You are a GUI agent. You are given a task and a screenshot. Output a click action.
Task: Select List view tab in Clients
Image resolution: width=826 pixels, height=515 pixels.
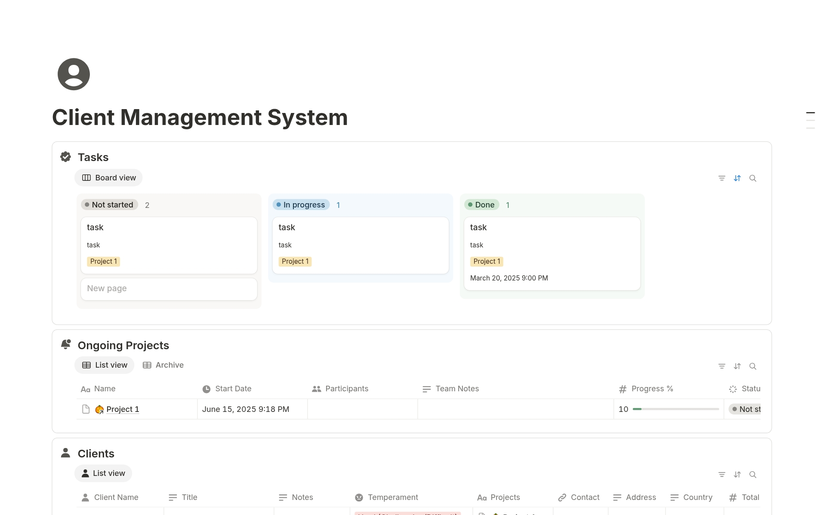tap(103, 473)
